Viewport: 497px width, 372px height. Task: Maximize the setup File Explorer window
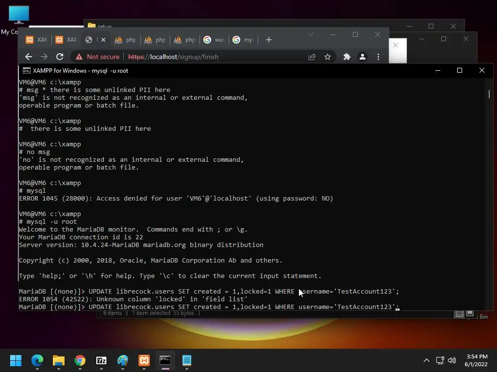click(x=431, y=26)
